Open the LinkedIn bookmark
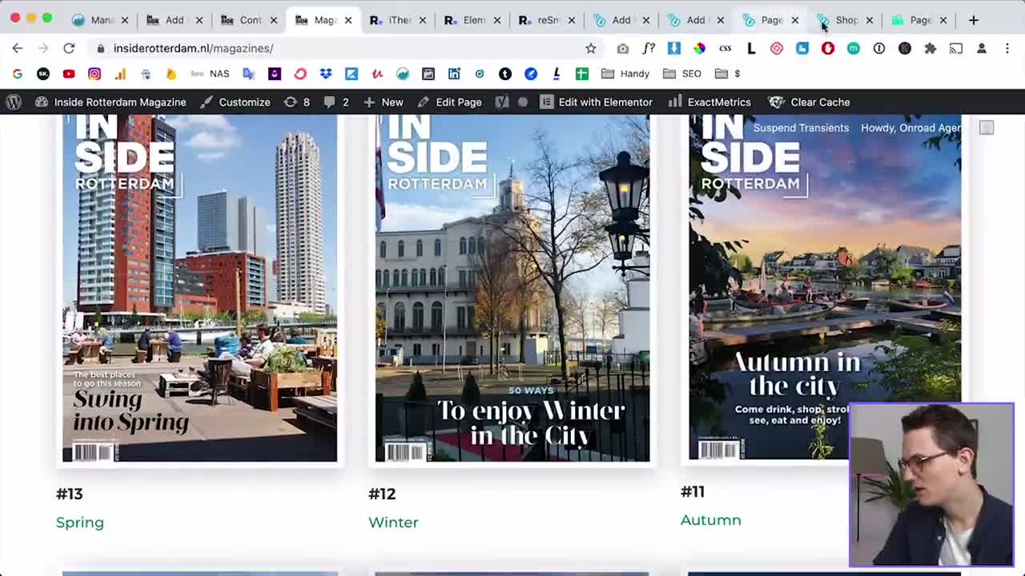This screenshot has width=1025, height=576. 454,74
